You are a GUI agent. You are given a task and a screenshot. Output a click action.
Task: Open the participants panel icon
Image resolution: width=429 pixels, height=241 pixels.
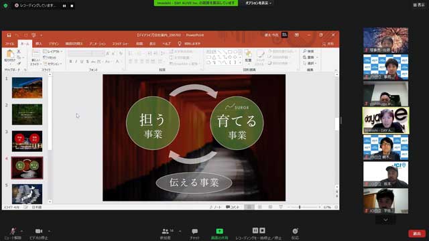166,232
